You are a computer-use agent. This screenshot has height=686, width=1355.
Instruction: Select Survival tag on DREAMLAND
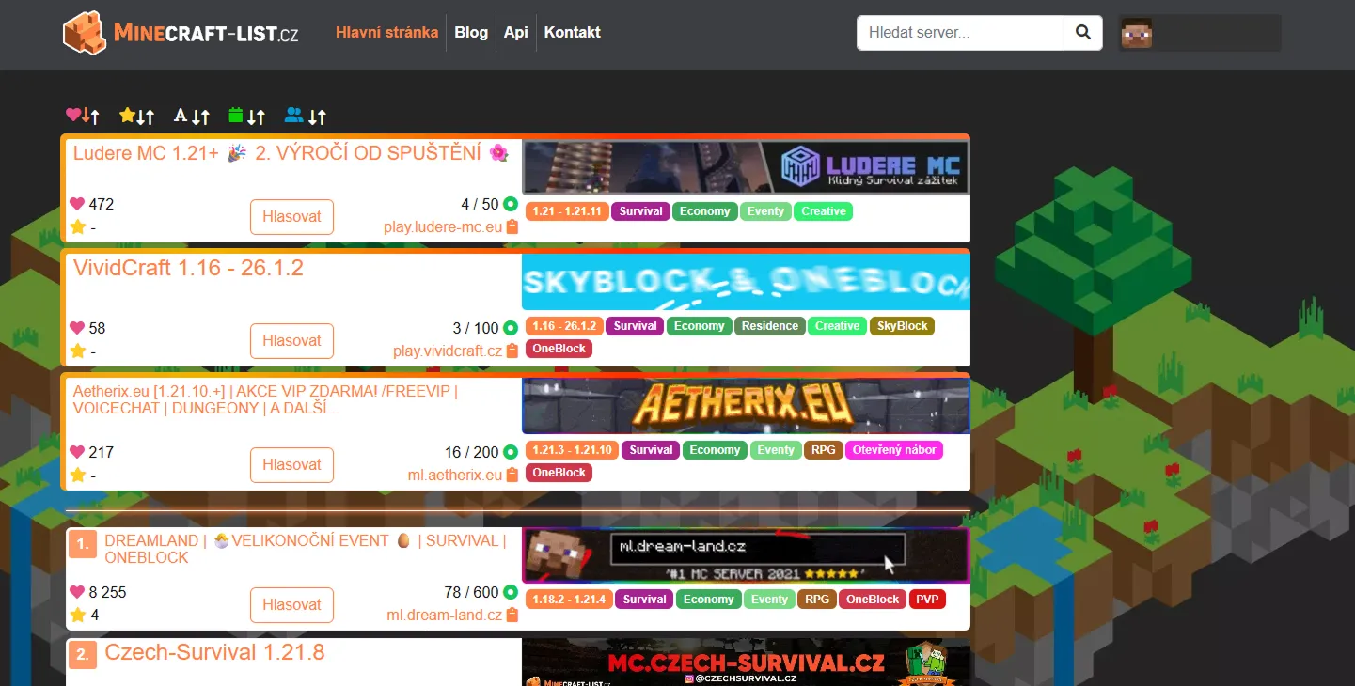pos(645,600)
